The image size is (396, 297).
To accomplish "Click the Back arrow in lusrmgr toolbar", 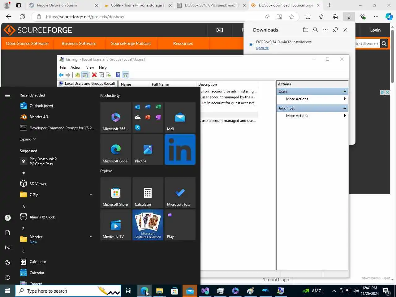I will [x=61, y=75].
